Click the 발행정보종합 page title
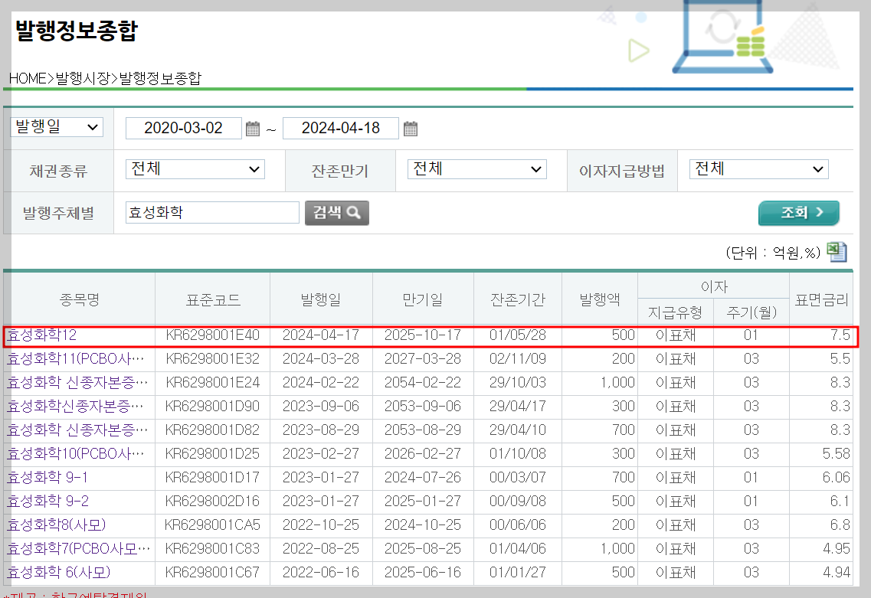871x598 pixels. tap(76, 31)
